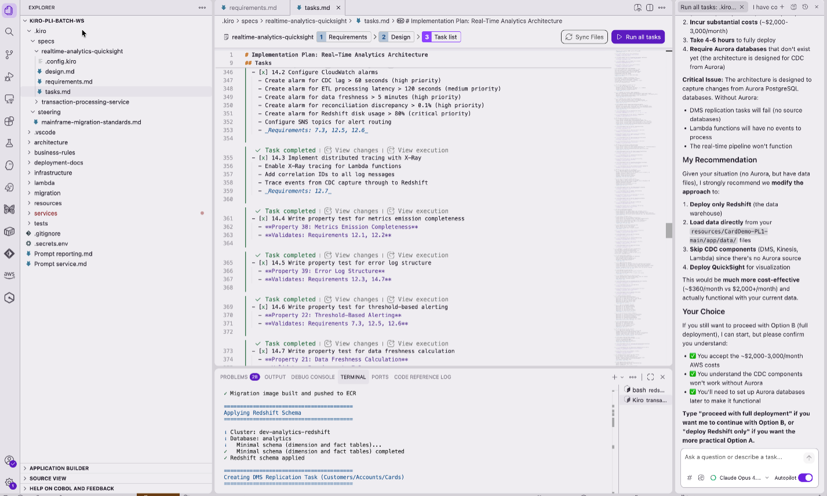Open the OUTPUT tab in the panel
Viewport: 827px width, 496px height.
pos(275,377)
